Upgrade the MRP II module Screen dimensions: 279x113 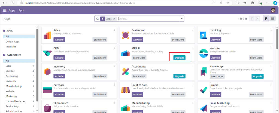click(x=179, y=58)
